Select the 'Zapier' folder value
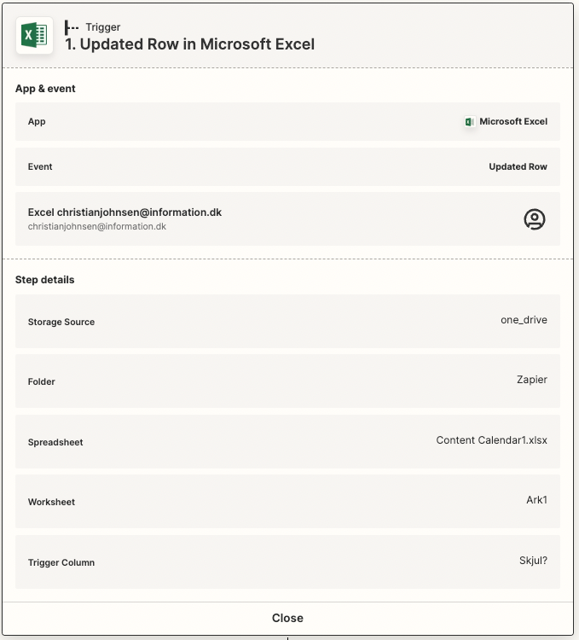 [x=532, y=380]
